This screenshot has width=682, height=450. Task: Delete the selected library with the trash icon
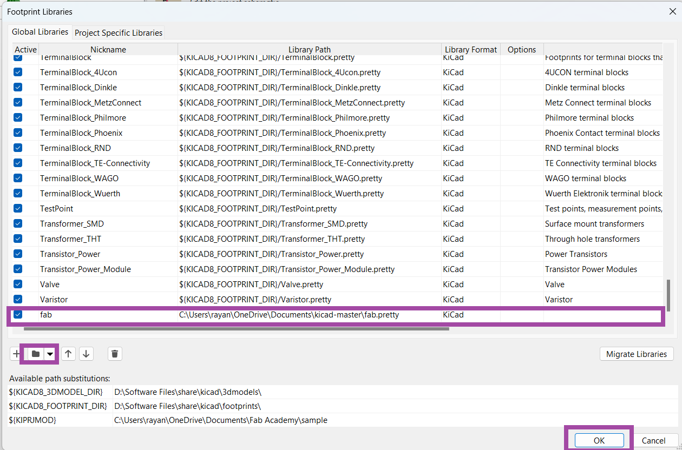tap(115, 354)
